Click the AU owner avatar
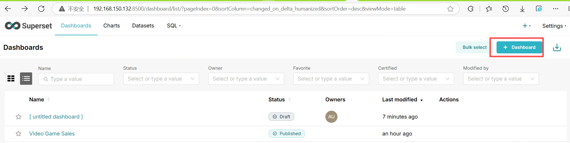 tap(331, 117)
